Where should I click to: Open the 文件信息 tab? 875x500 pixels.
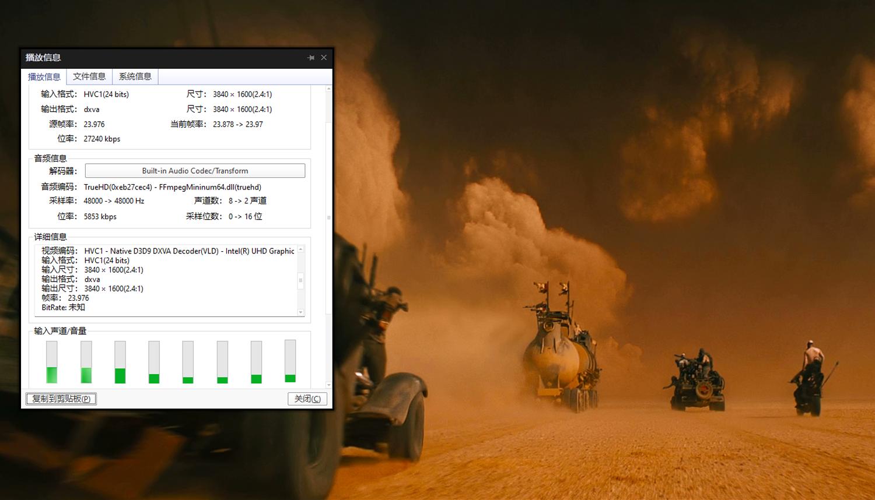pyautogui.click(x=89, y=76)
